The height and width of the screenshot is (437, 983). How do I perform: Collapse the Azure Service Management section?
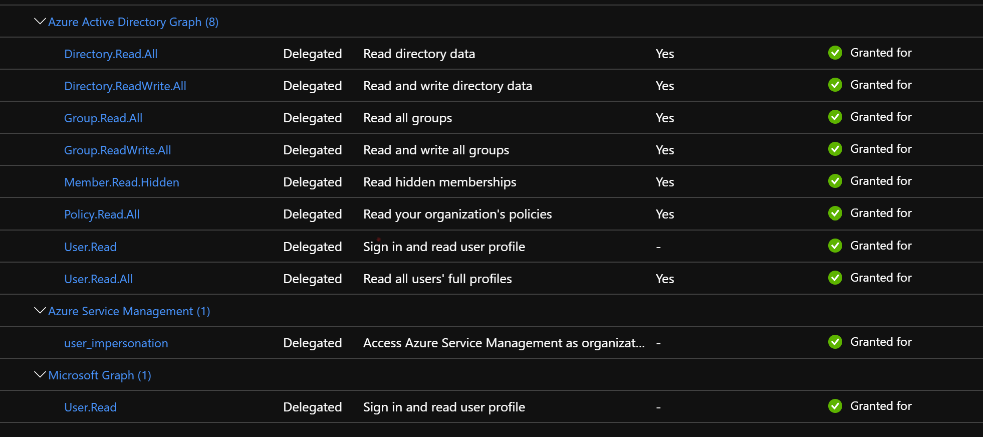(39, 310)
